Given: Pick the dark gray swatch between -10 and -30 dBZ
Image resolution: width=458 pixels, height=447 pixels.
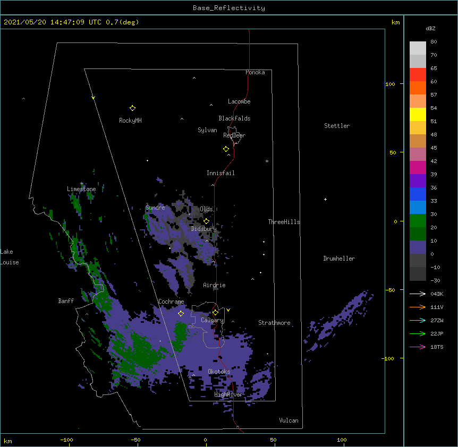Looking at the screenshot, I should [x=418, y=274].
